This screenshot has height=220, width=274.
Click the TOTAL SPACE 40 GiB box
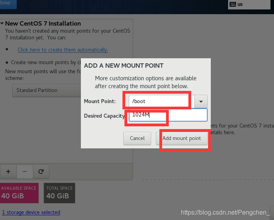point(59,193)
